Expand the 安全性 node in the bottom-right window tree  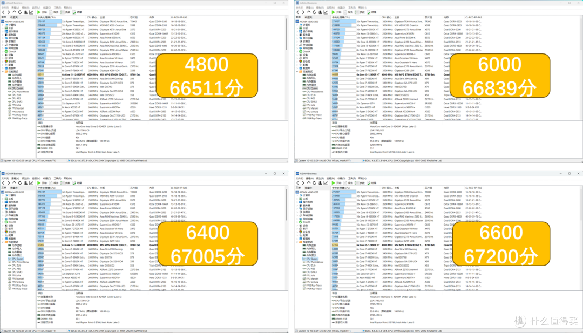click(x=297, y=232)
